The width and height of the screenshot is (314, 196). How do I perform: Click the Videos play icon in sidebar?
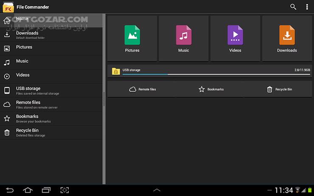pos(7,76)
